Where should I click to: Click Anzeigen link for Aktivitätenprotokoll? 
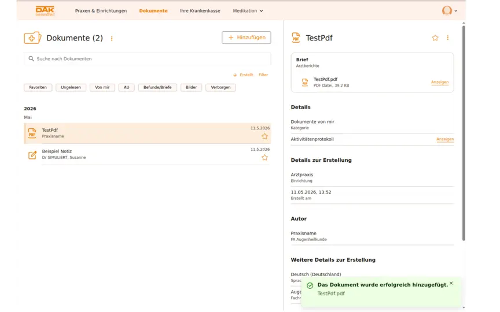click(x=445, y=139)
